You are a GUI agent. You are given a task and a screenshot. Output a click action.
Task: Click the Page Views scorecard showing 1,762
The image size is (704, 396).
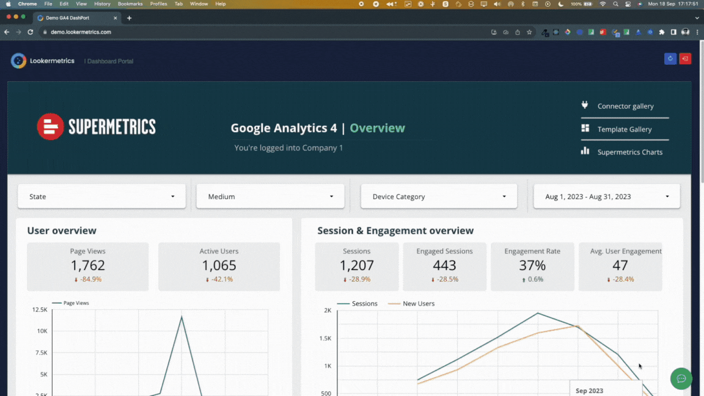coord(87,266)
